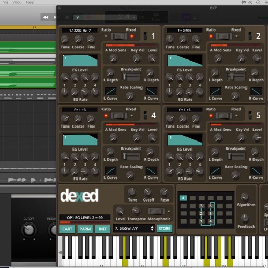Click operator 4 EG Level knob 2
Viewport: 268px width, 268px height.
click(75, 157)
